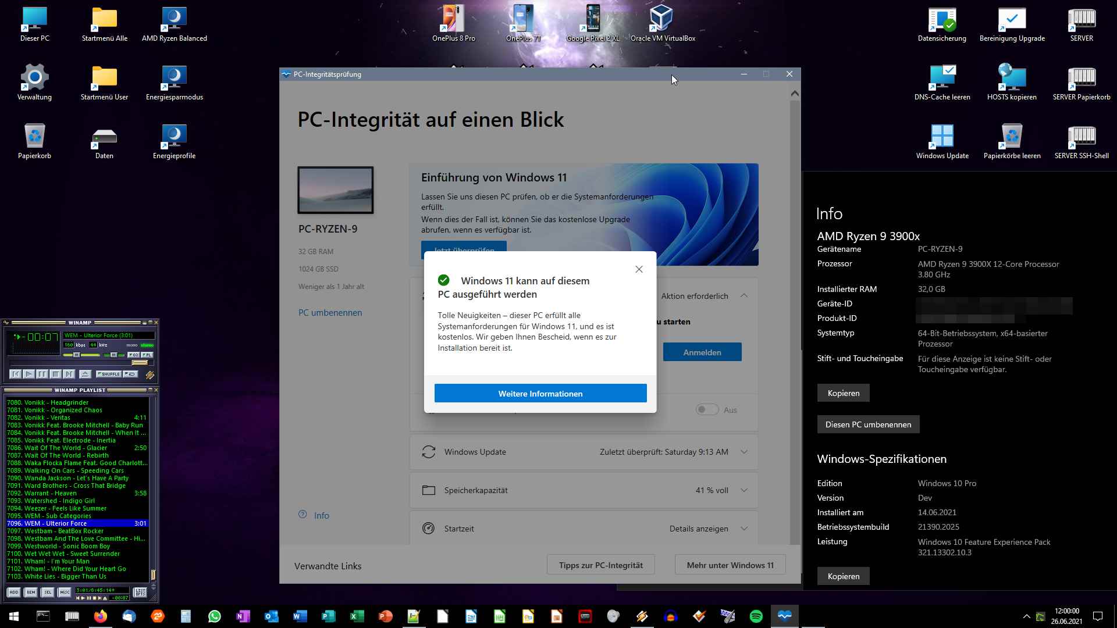Image resolution: width=1117 pixels, height=628 pixels.
Task: Open notification center in system tray
Action: pyautogui.click(x=1098, y=616)
